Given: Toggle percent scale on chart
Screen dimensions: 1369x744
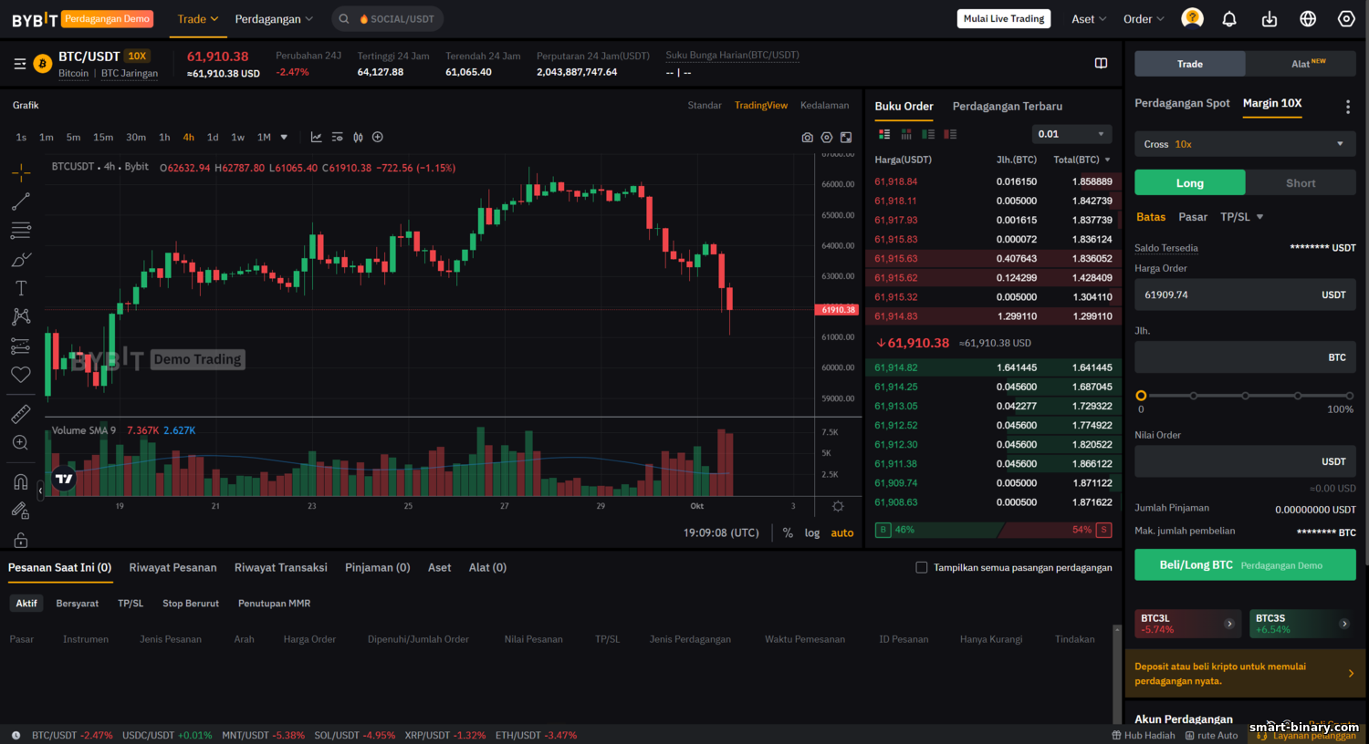Looking at the screenshot, I should click(x=788, y=532).
